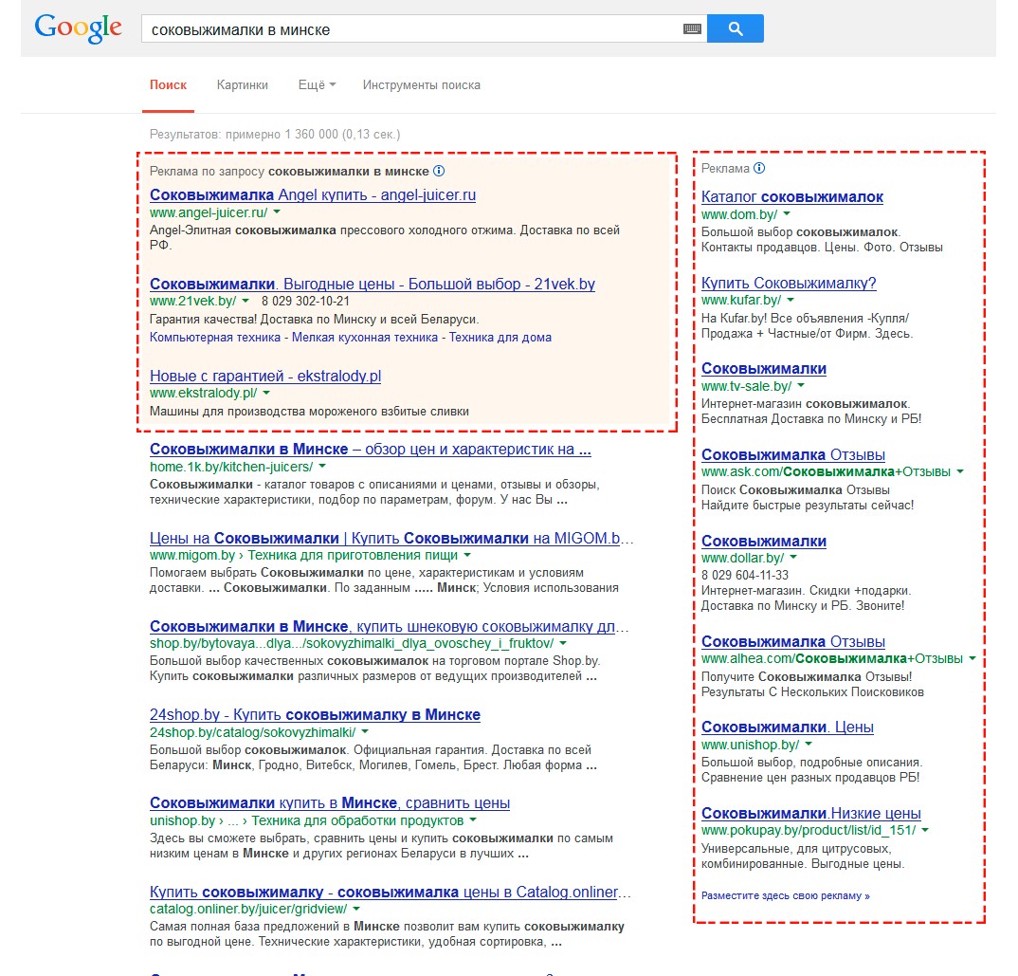Click the results count text
Image resolution: width=1018 pixels, height=976 pixels.
point(275,135)
